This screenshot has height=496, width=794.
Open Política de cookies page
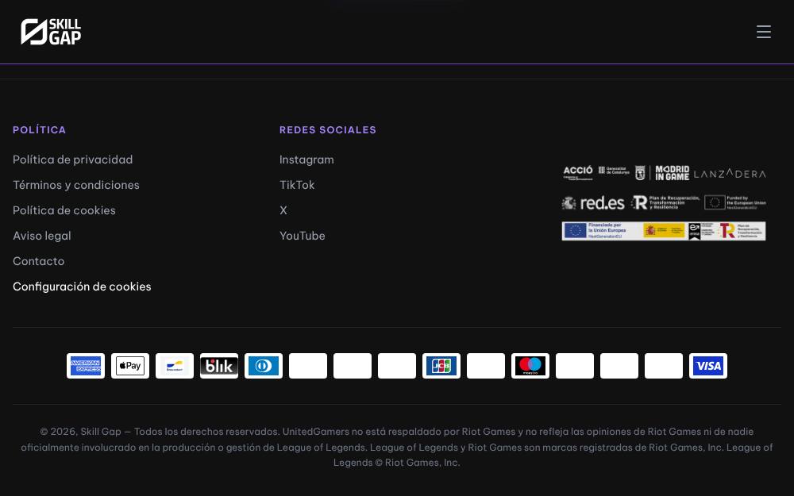64,210
